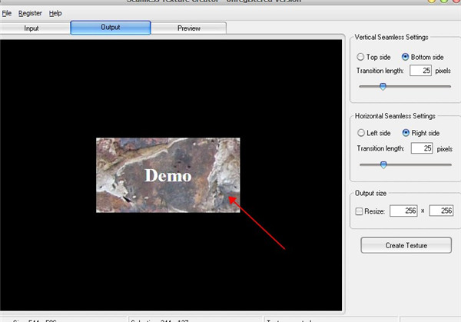Switch to the Preview tab

click(189, 28)
